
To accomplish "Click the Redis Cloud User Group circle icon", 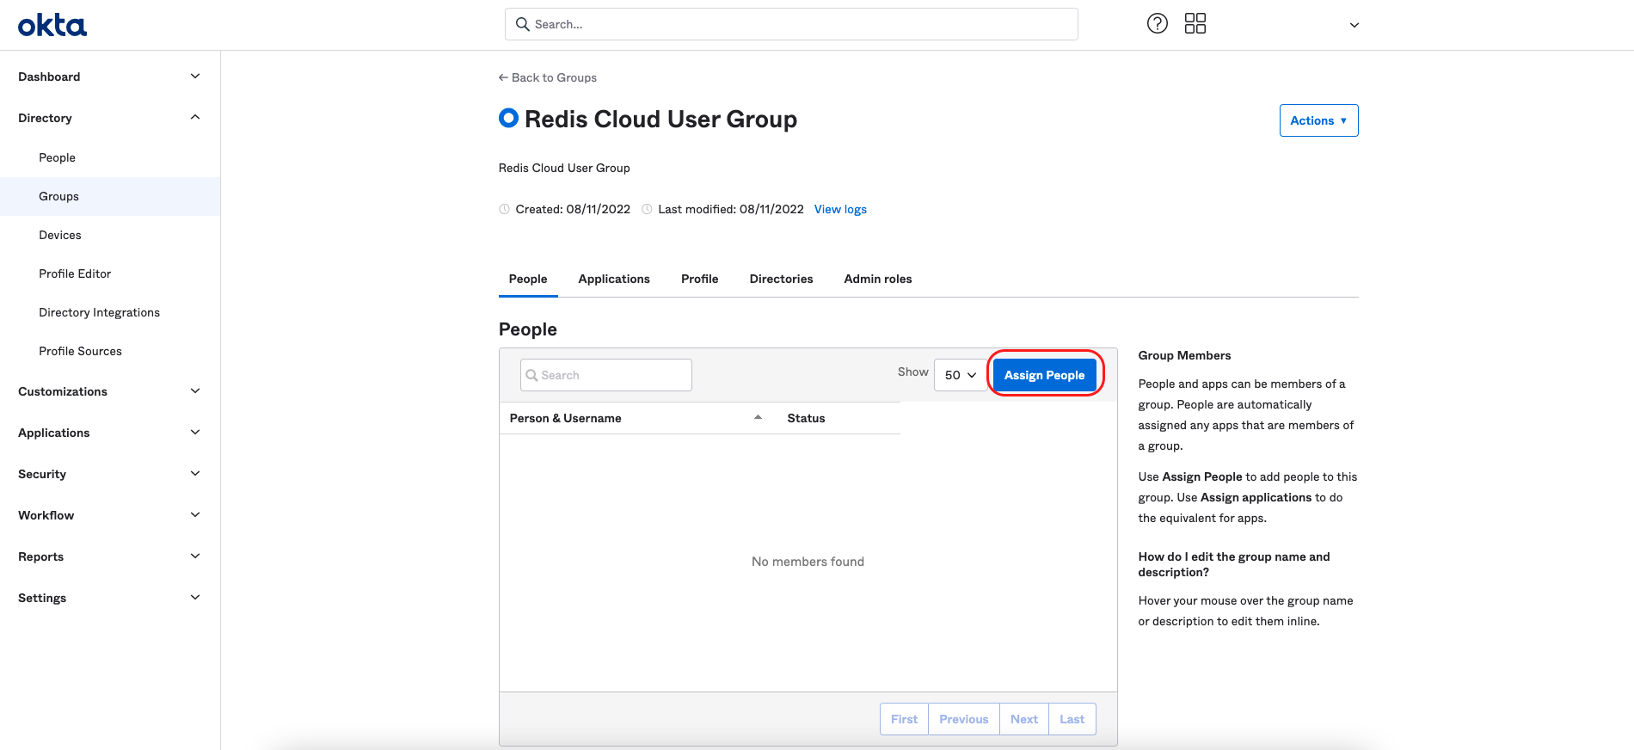I will [x=508, y=118].
